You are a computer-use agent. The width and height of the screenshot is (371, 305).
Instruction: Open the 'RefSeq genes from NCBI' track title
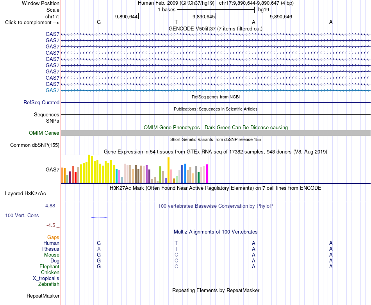point(216,97)
